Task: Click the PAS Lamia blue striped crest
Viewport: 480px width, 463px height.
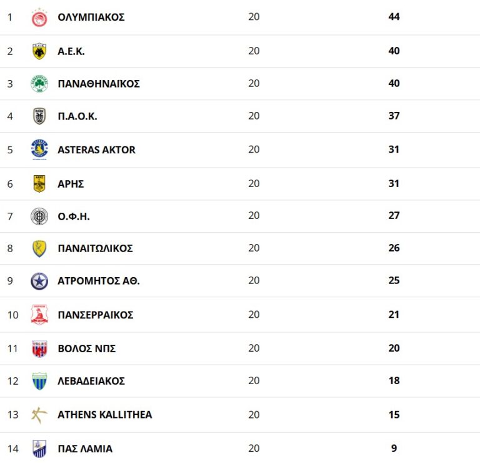Action: pos(39,448)
